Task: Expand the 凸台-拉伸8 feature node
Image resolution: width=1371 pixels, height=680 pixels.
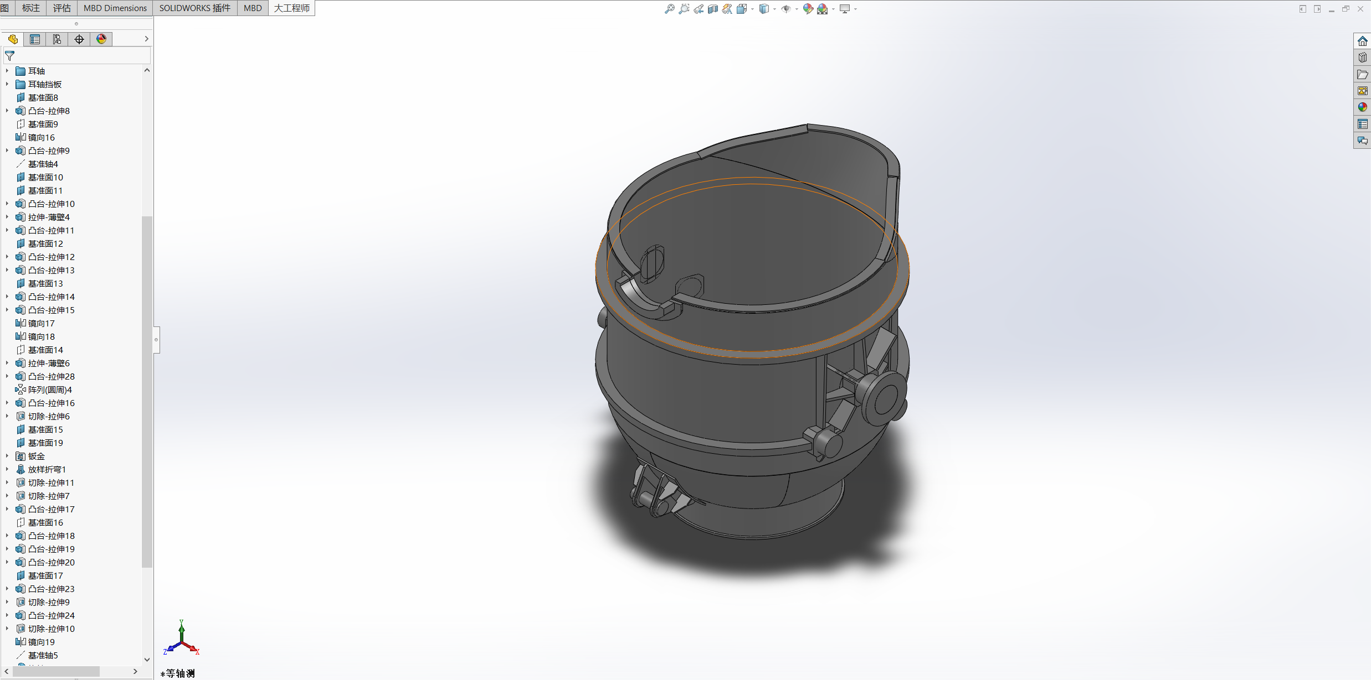Action: (7, 111)
